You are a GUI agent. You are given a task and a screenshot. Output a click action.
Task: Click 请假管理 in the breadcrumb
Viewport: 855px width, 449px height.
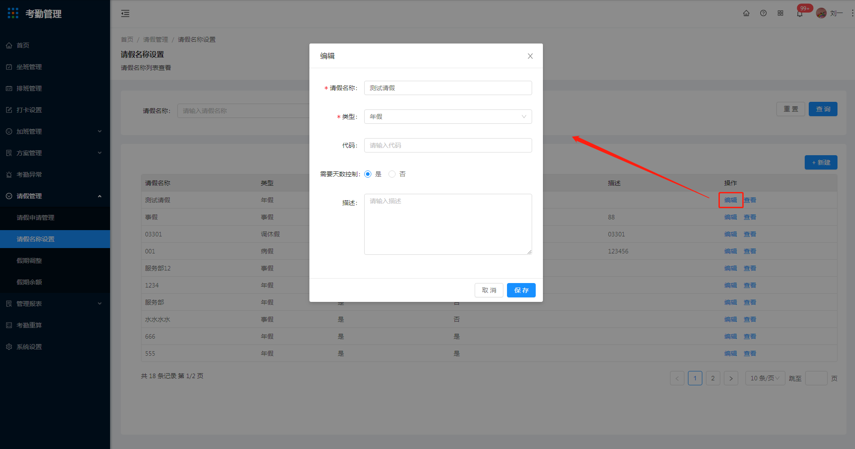coord(155,39)
